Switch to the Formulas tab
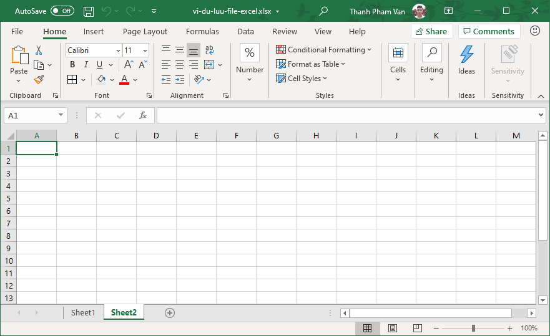This screenshot has height=336, width=550. 202,32
